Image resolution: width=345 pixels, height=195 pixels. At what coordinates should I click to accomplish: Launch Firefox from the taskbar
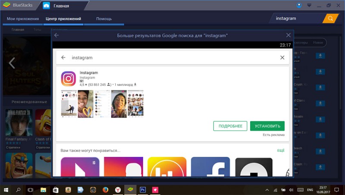tap(105, 190)
